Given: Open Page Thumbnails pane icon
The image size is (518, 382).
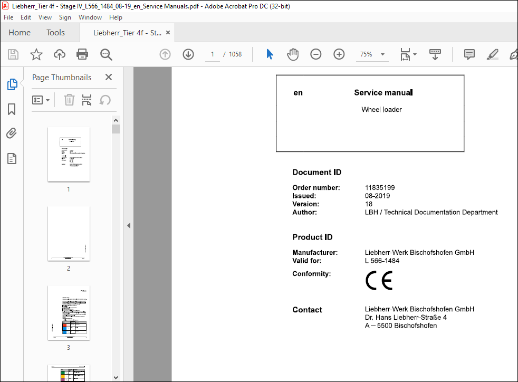Looking at the screenshot, I should 12,84.
